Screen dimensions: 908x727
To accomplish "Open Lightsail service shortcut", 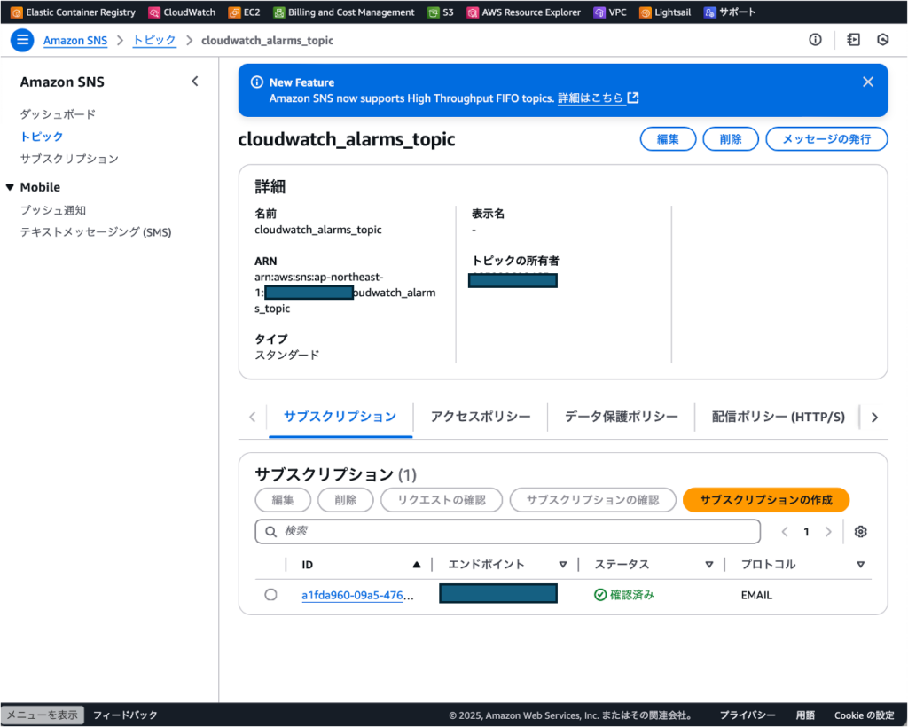I will pos(665,12).
